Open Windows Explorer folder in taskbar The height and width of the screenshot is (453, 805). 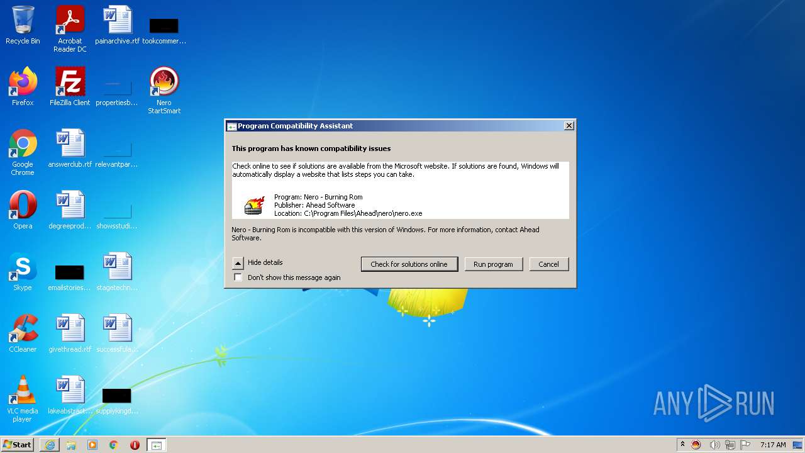click(71, 445)
